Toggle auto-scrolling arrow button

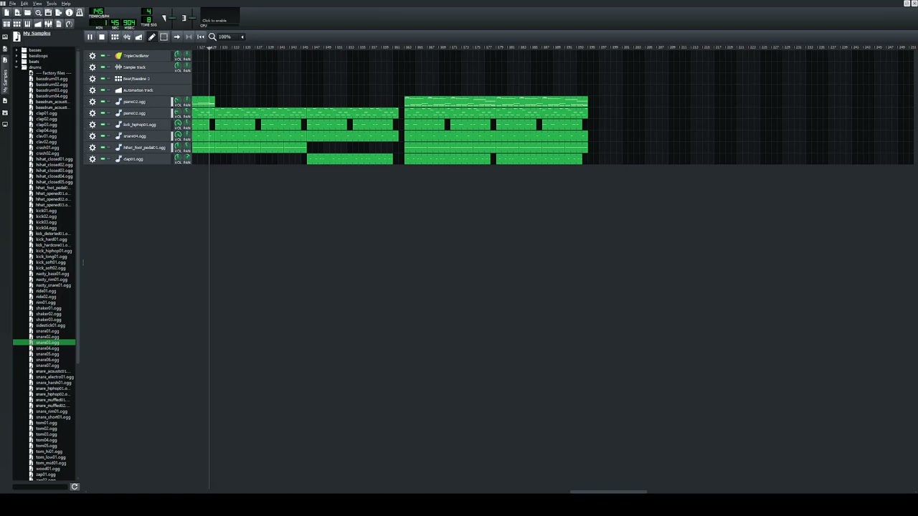click(176, 37)
